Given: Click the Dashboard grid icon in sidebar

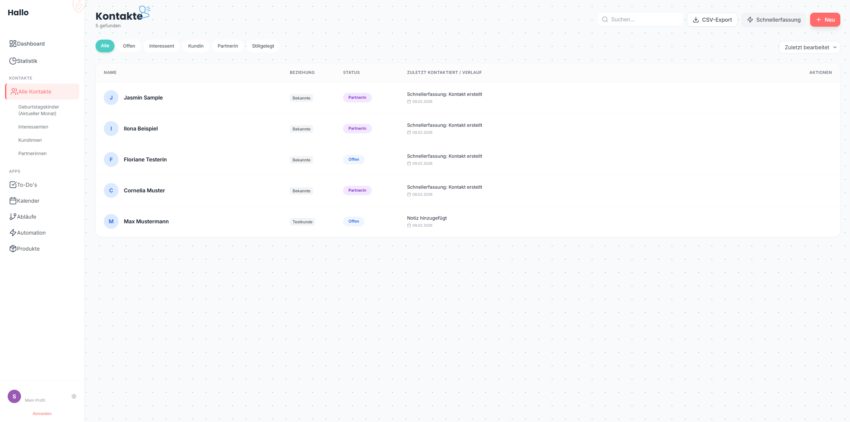Looking at the screenshot, I should click(x=13, y=44).
